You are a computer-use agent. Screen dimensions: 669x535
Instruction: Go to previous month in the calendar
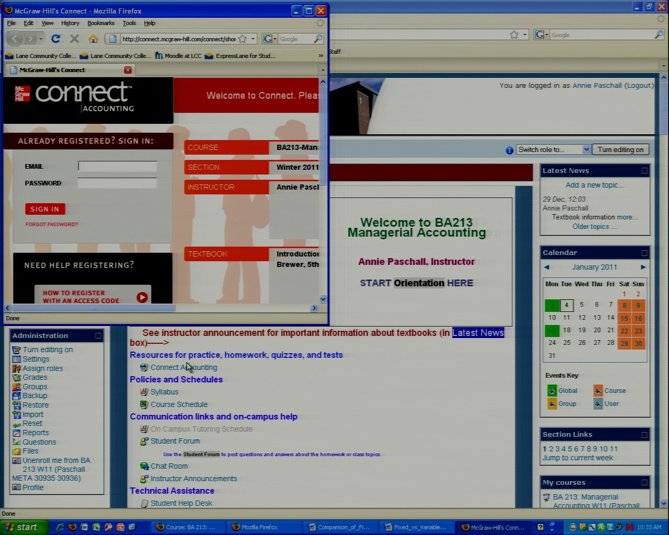click(547, 267)
